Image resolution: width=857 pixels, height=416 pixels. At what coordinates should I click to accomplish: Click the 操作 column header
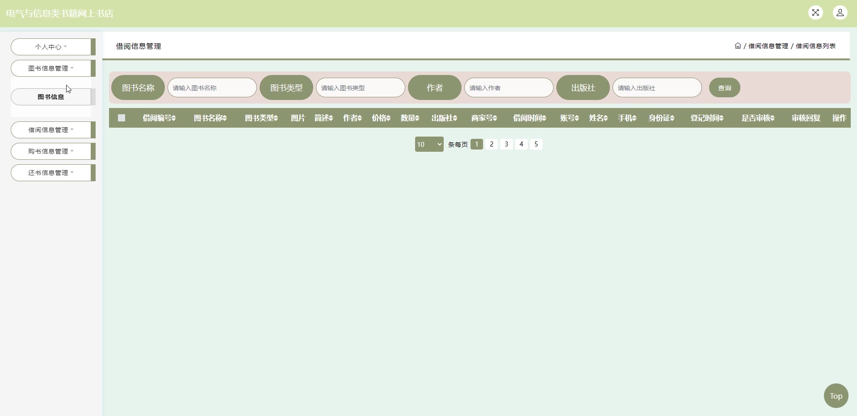coord(839,118)
